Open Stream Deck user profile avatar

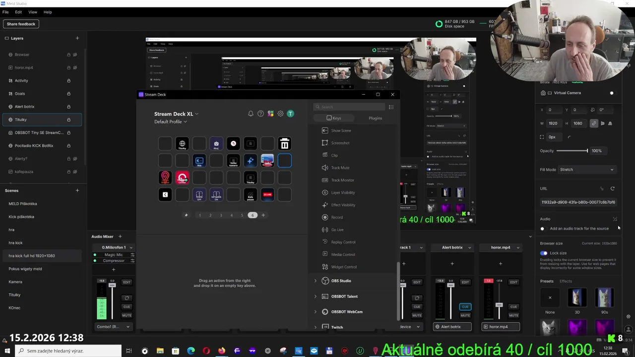(x=290, y=114)
